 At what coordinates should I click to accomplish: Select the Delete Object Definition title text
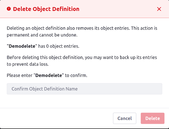click(46, 9)
